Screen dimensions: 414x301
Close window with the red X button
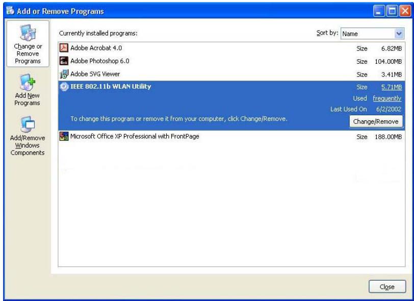pos(405,11)
